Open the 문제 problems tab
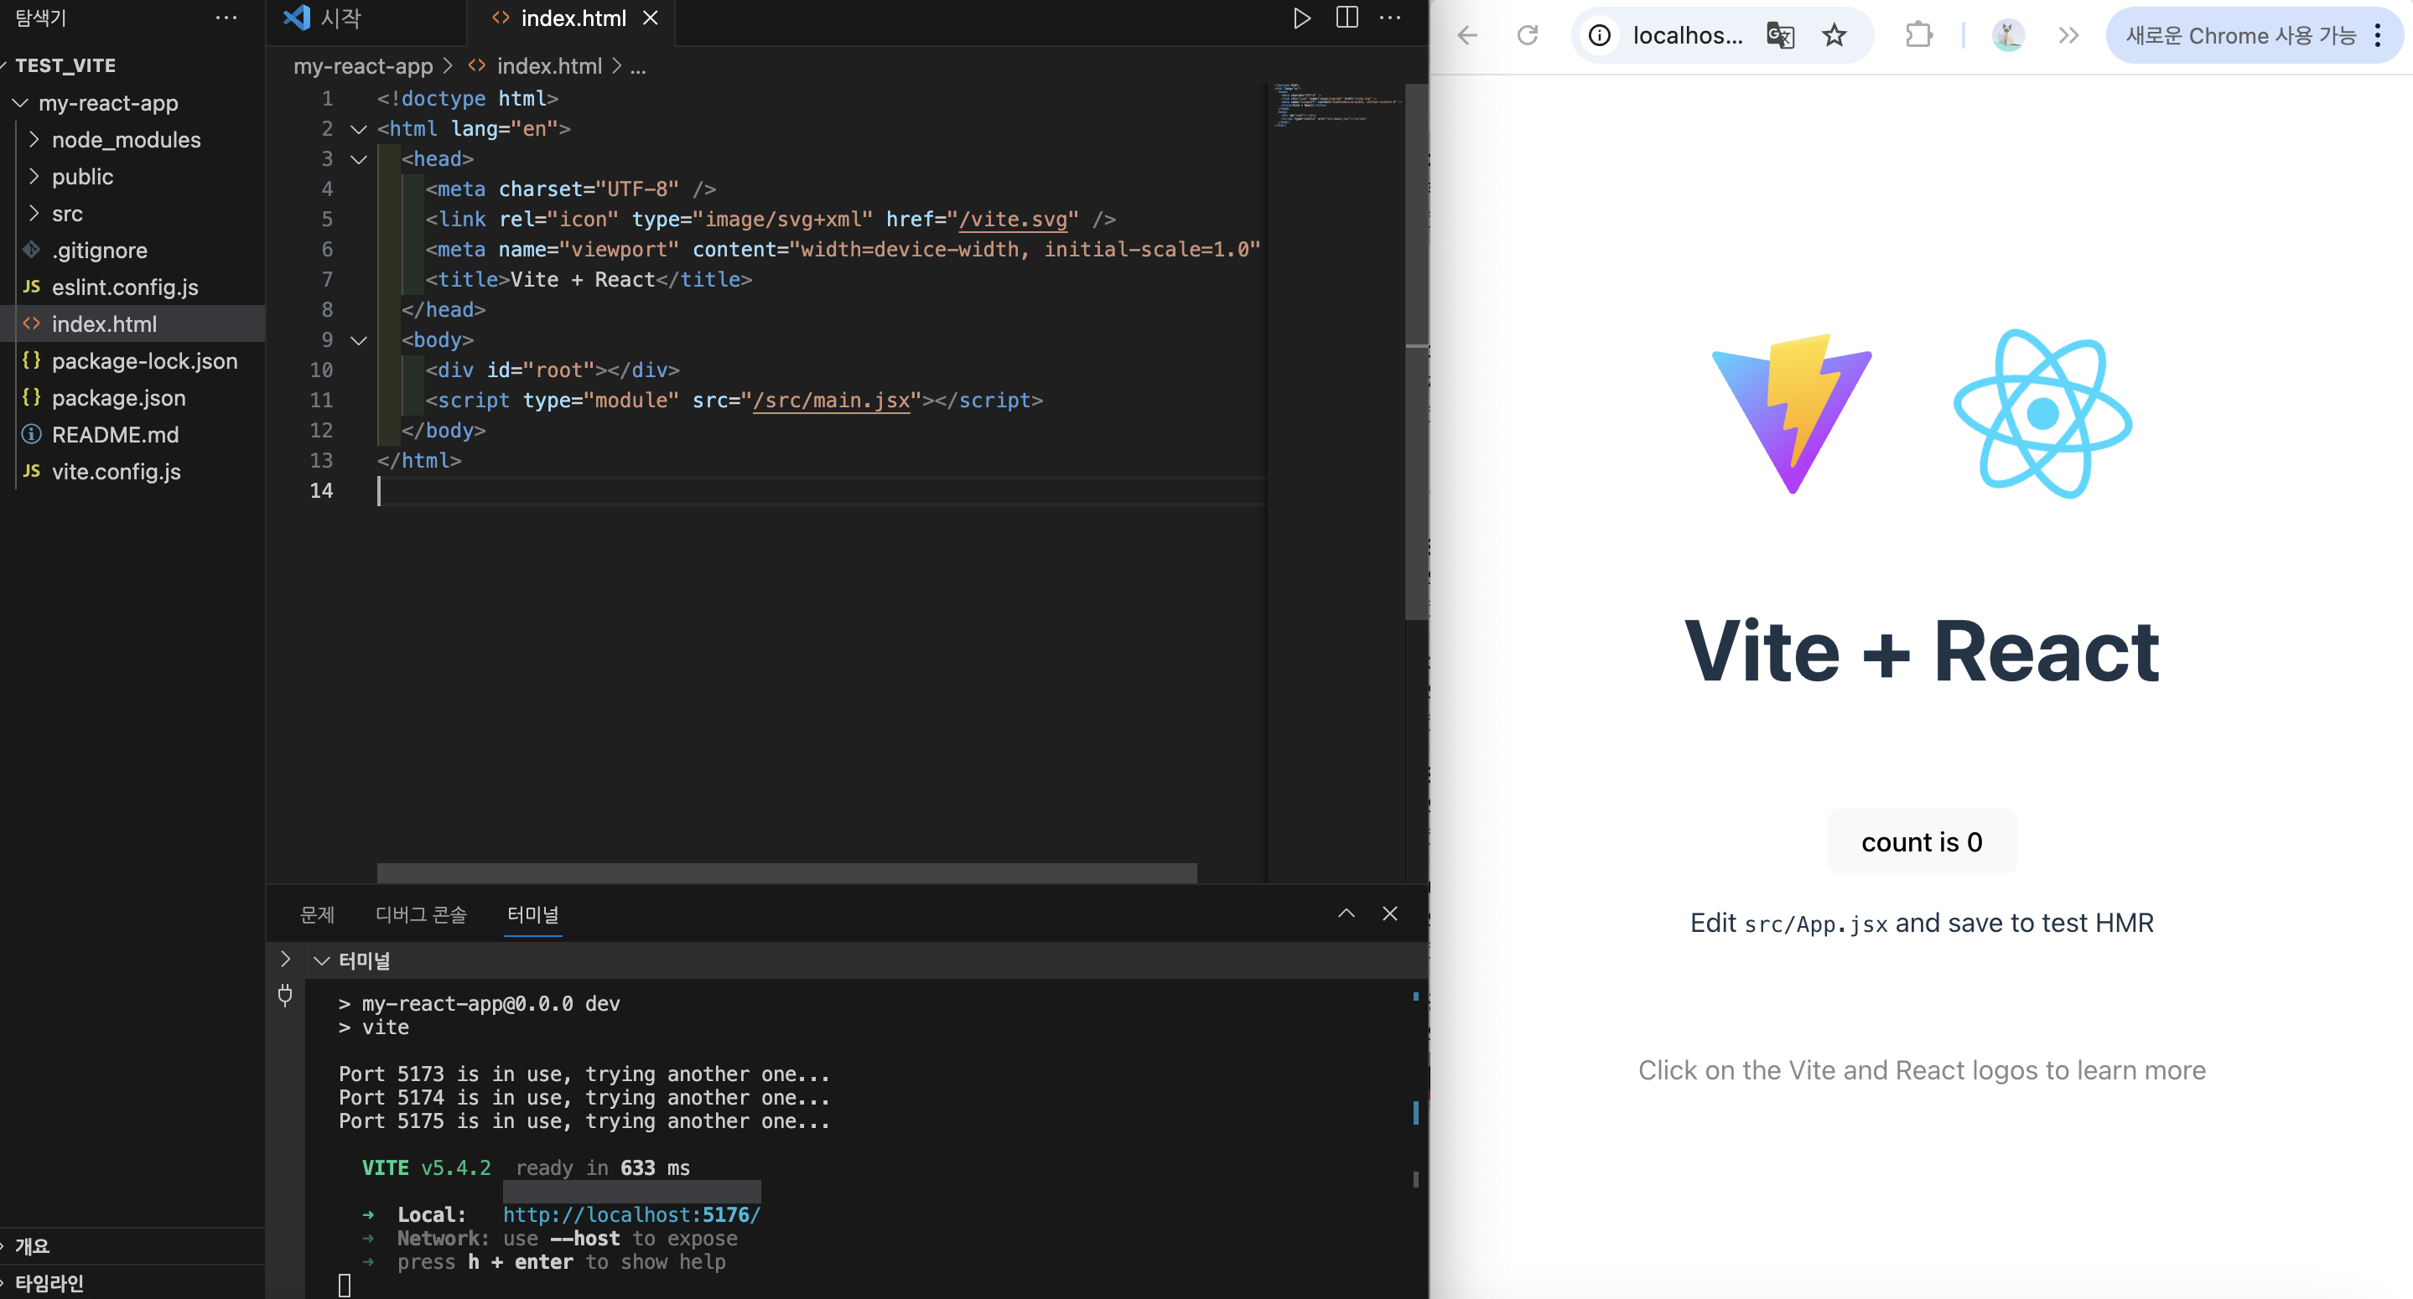The width and height of the screenshot is (2413, 1299). pos(317,914)
